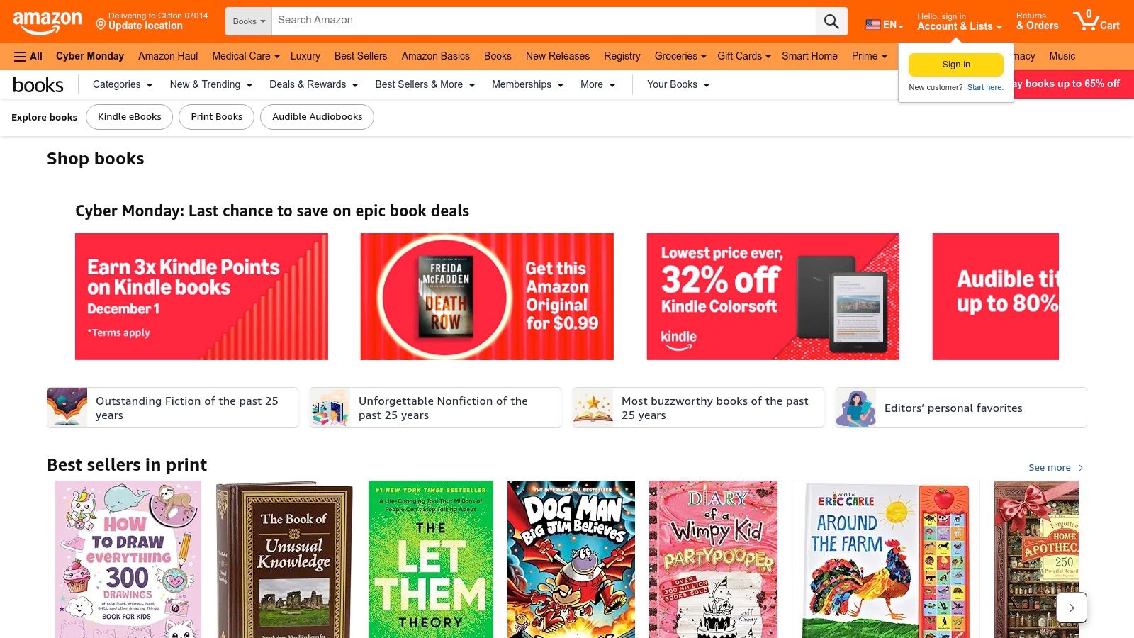Screen dimensions: 1134x638
Task: Open the All hamburger menu
Action: tap(28, 57)
